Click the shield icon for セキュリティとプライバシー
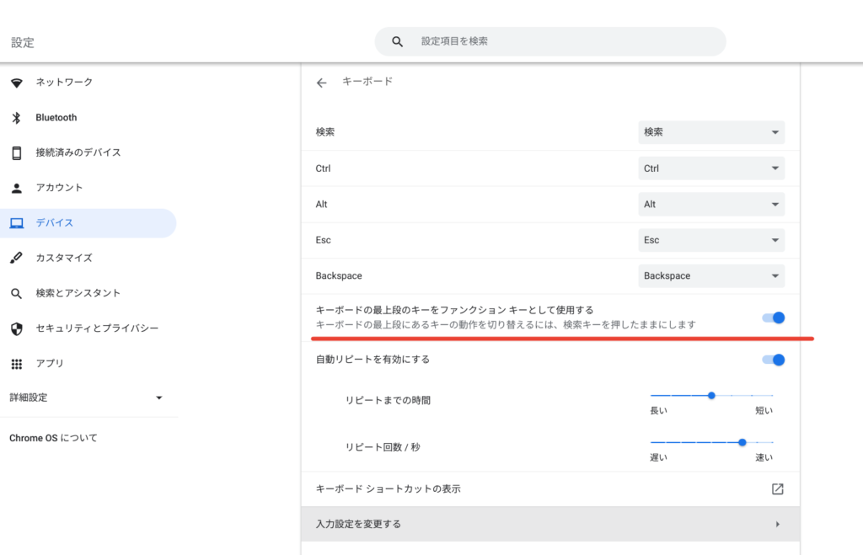Screen dimensions: 863x555 [16, 328]
